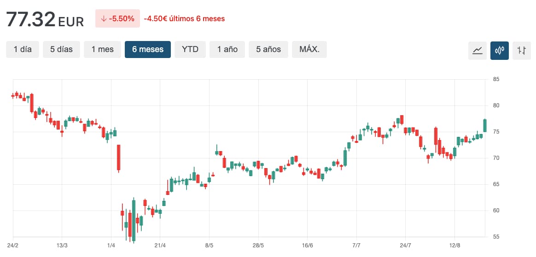
Task: Click the tall red candle after 1/4
Action: 118,157
